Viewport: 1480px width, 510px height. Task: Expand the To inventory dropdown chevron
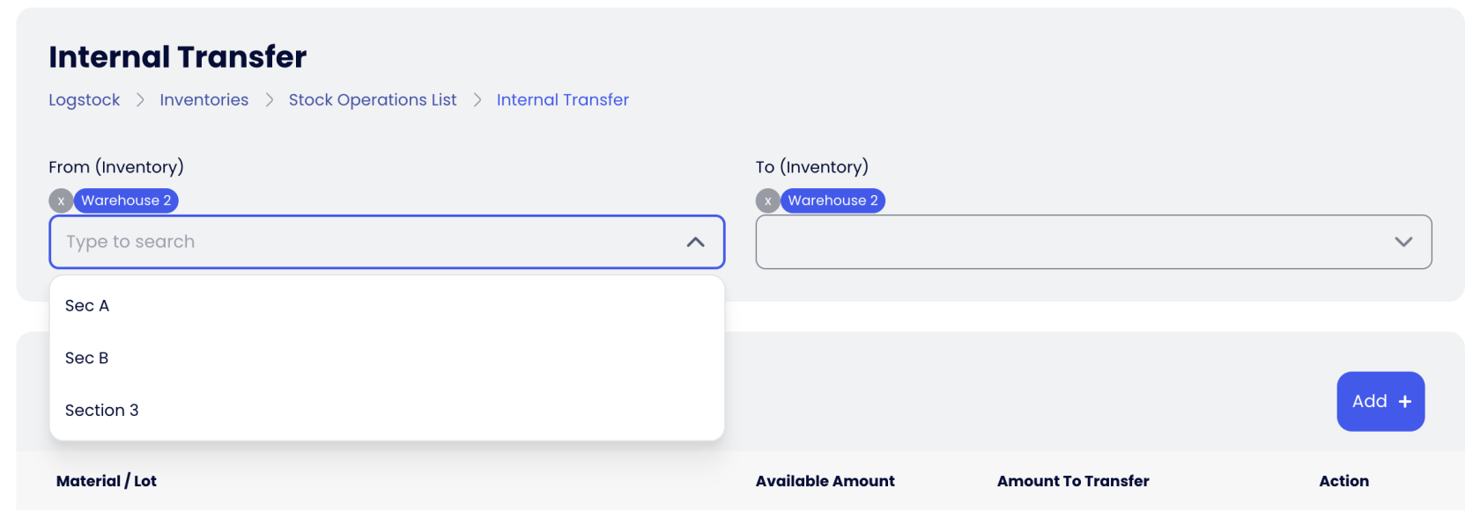[x=1402, y=242]
